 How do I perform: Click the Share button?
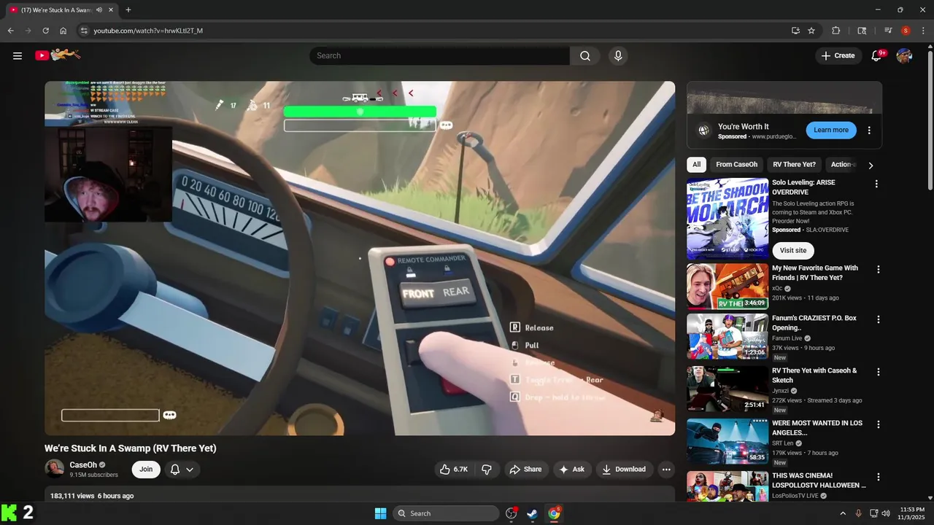coord(525,470)
